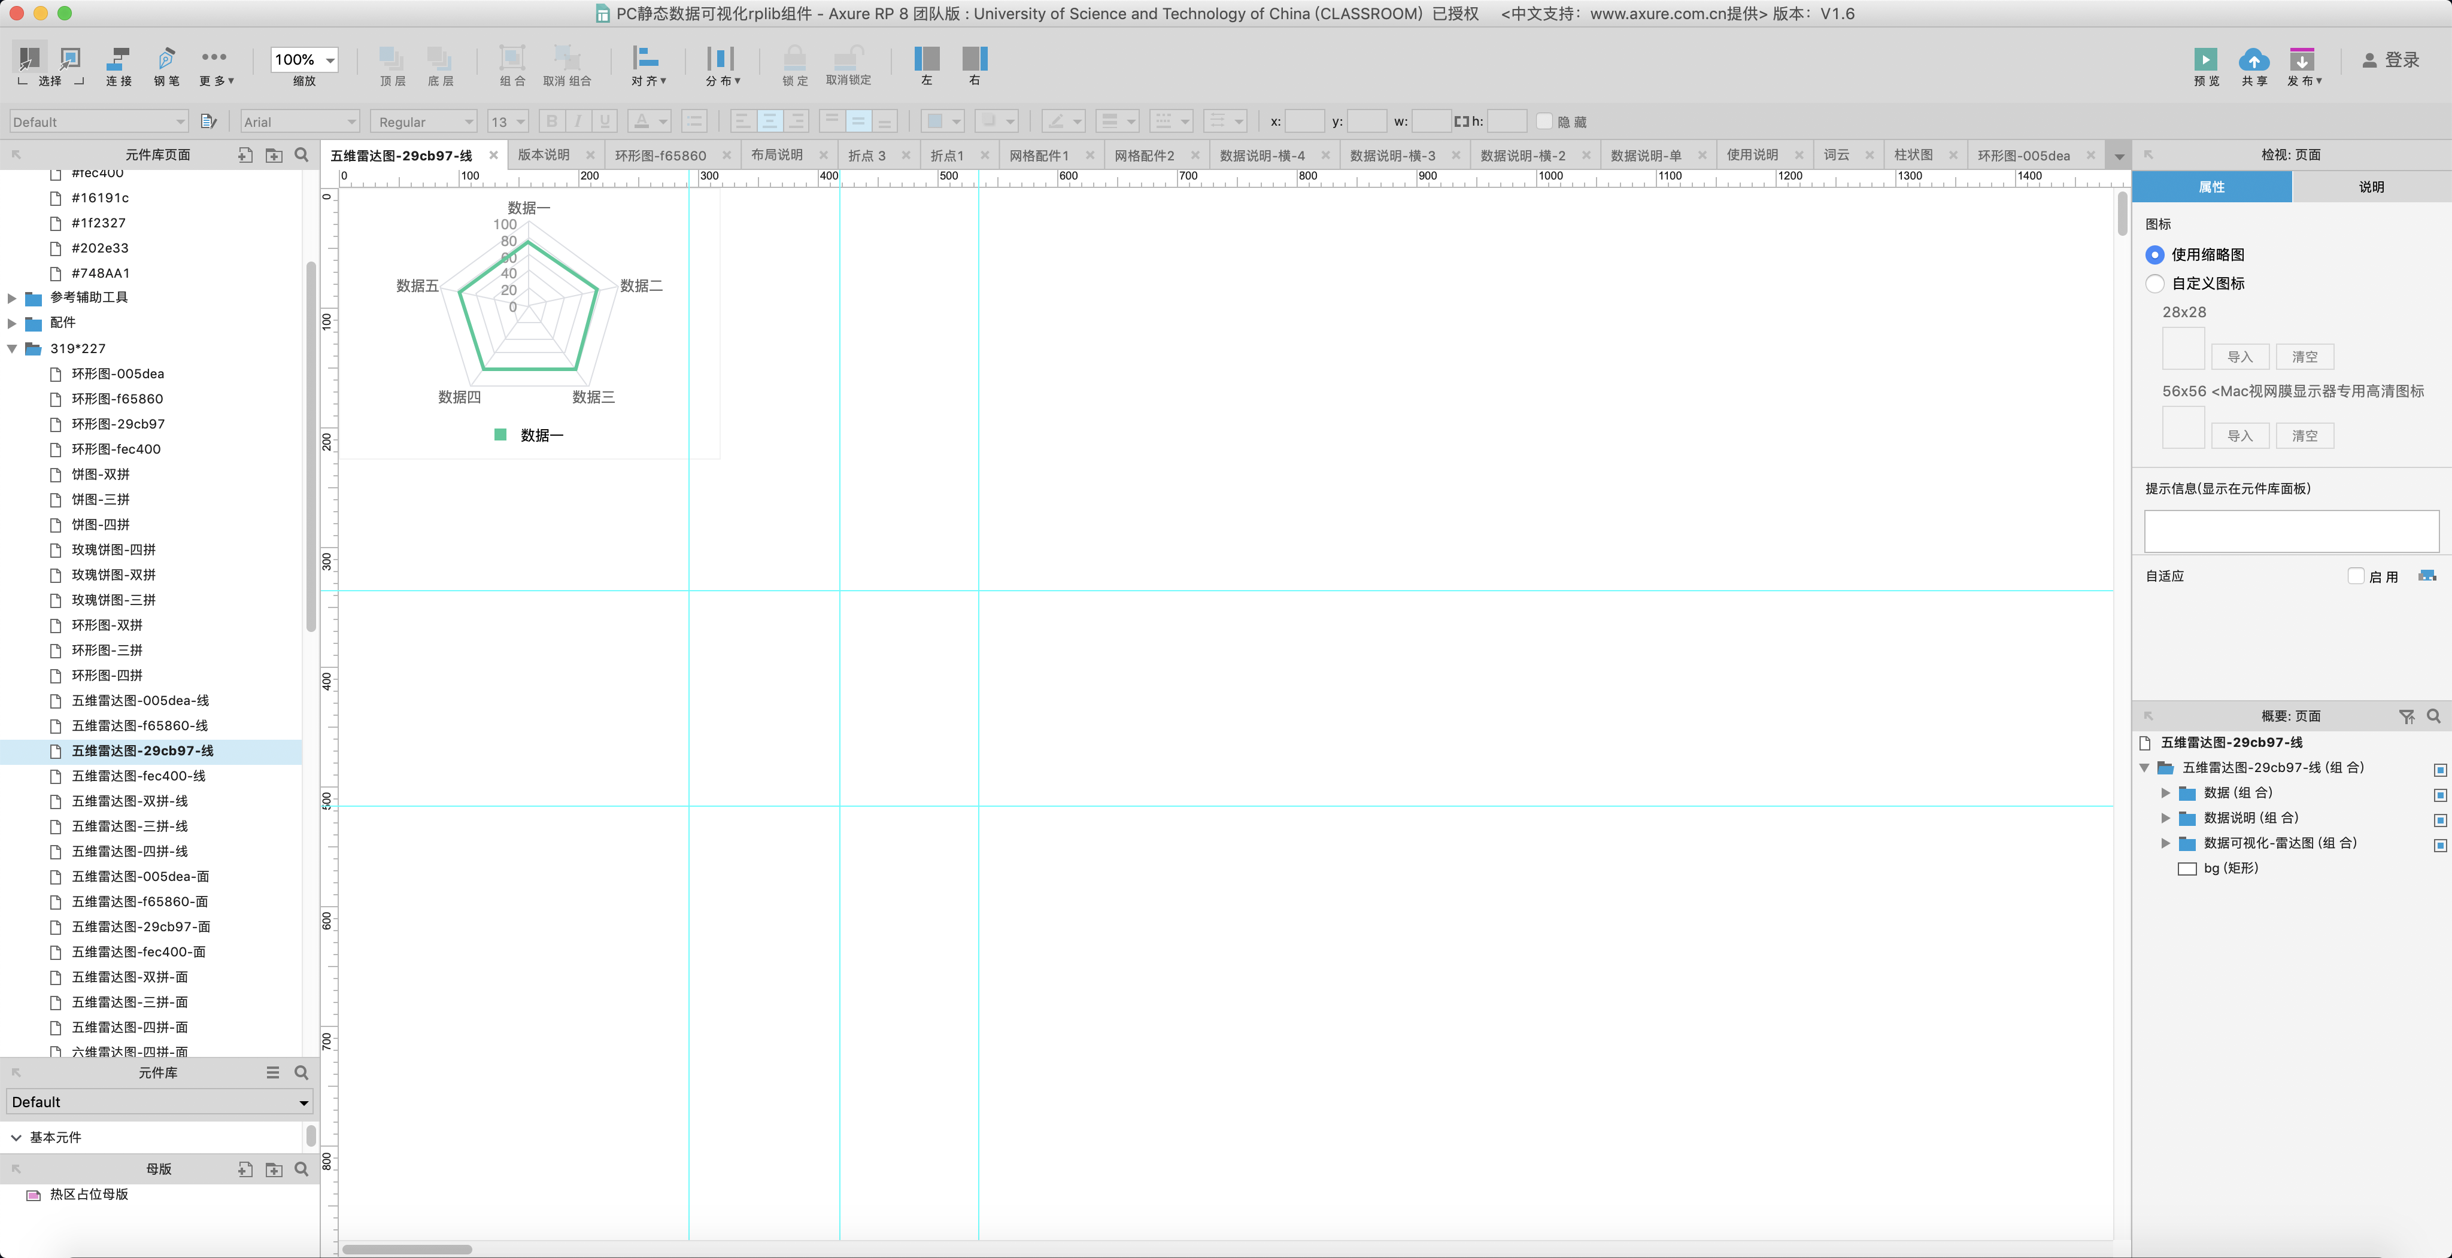This screenshot has height=1258, width=2452.
Task: Click the add page icon in library pages panel
Action: point(245,155)
